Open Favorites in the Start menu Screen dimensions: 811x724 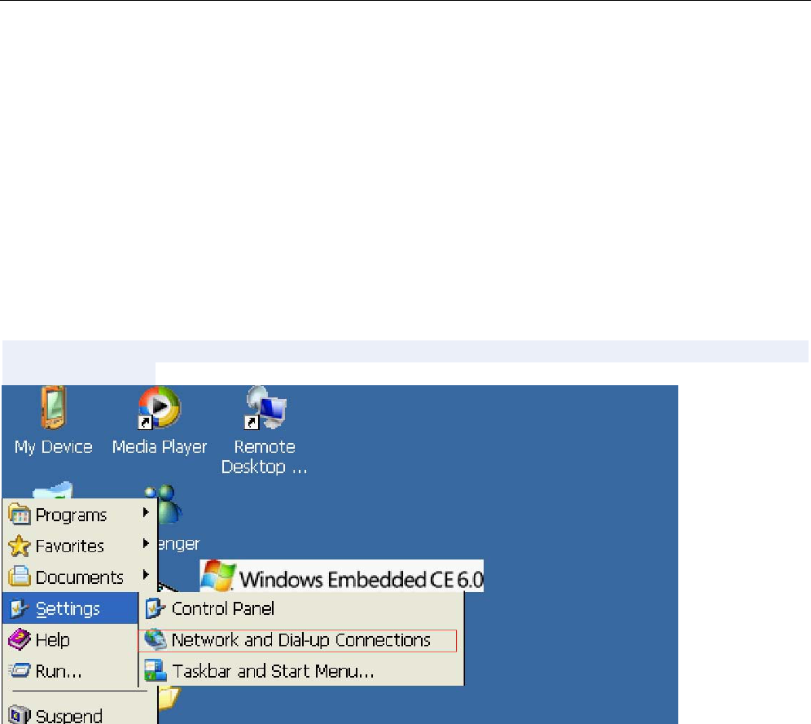(x=80, y=546)
